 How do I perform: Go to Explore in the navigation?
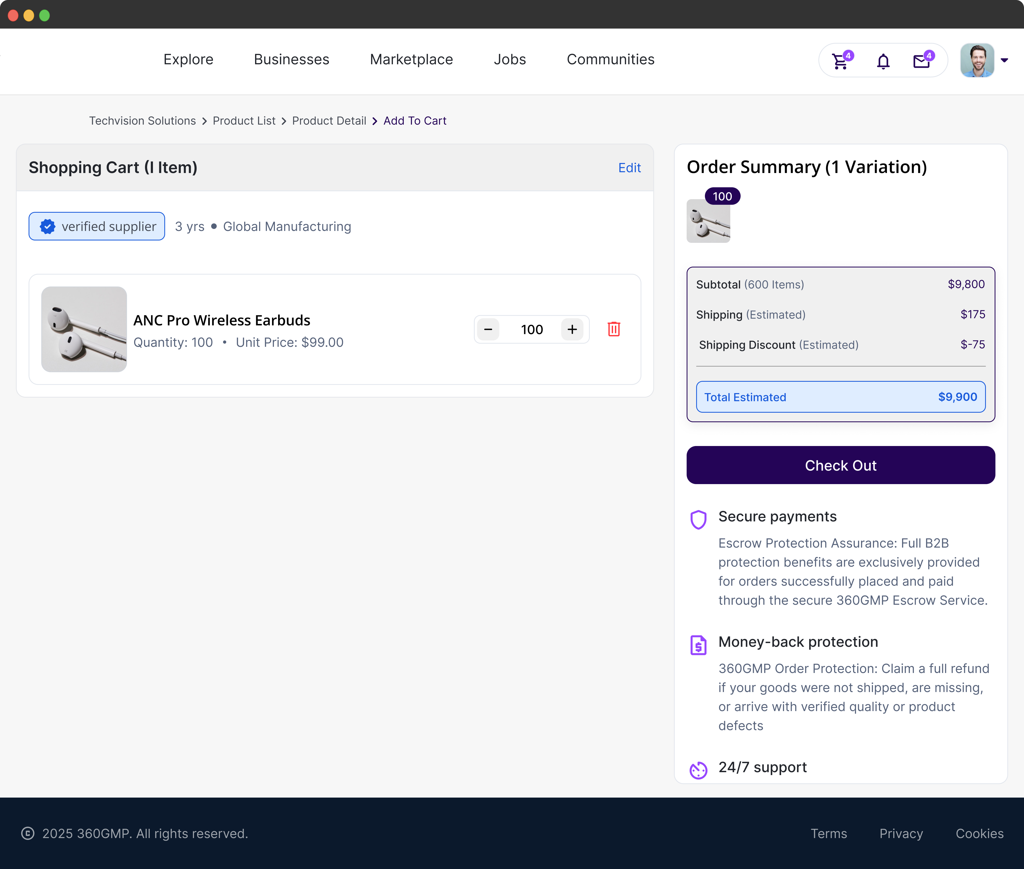(188, 59)
